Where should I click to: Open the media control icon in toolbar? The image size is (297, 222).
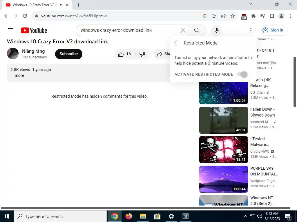[262, 16]
